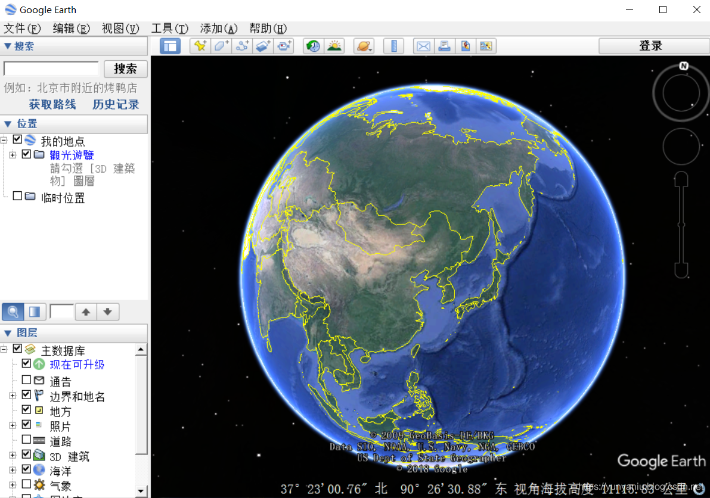The image size is (710, 498).
Task: Click the move joystick circle
Action: 681,147
